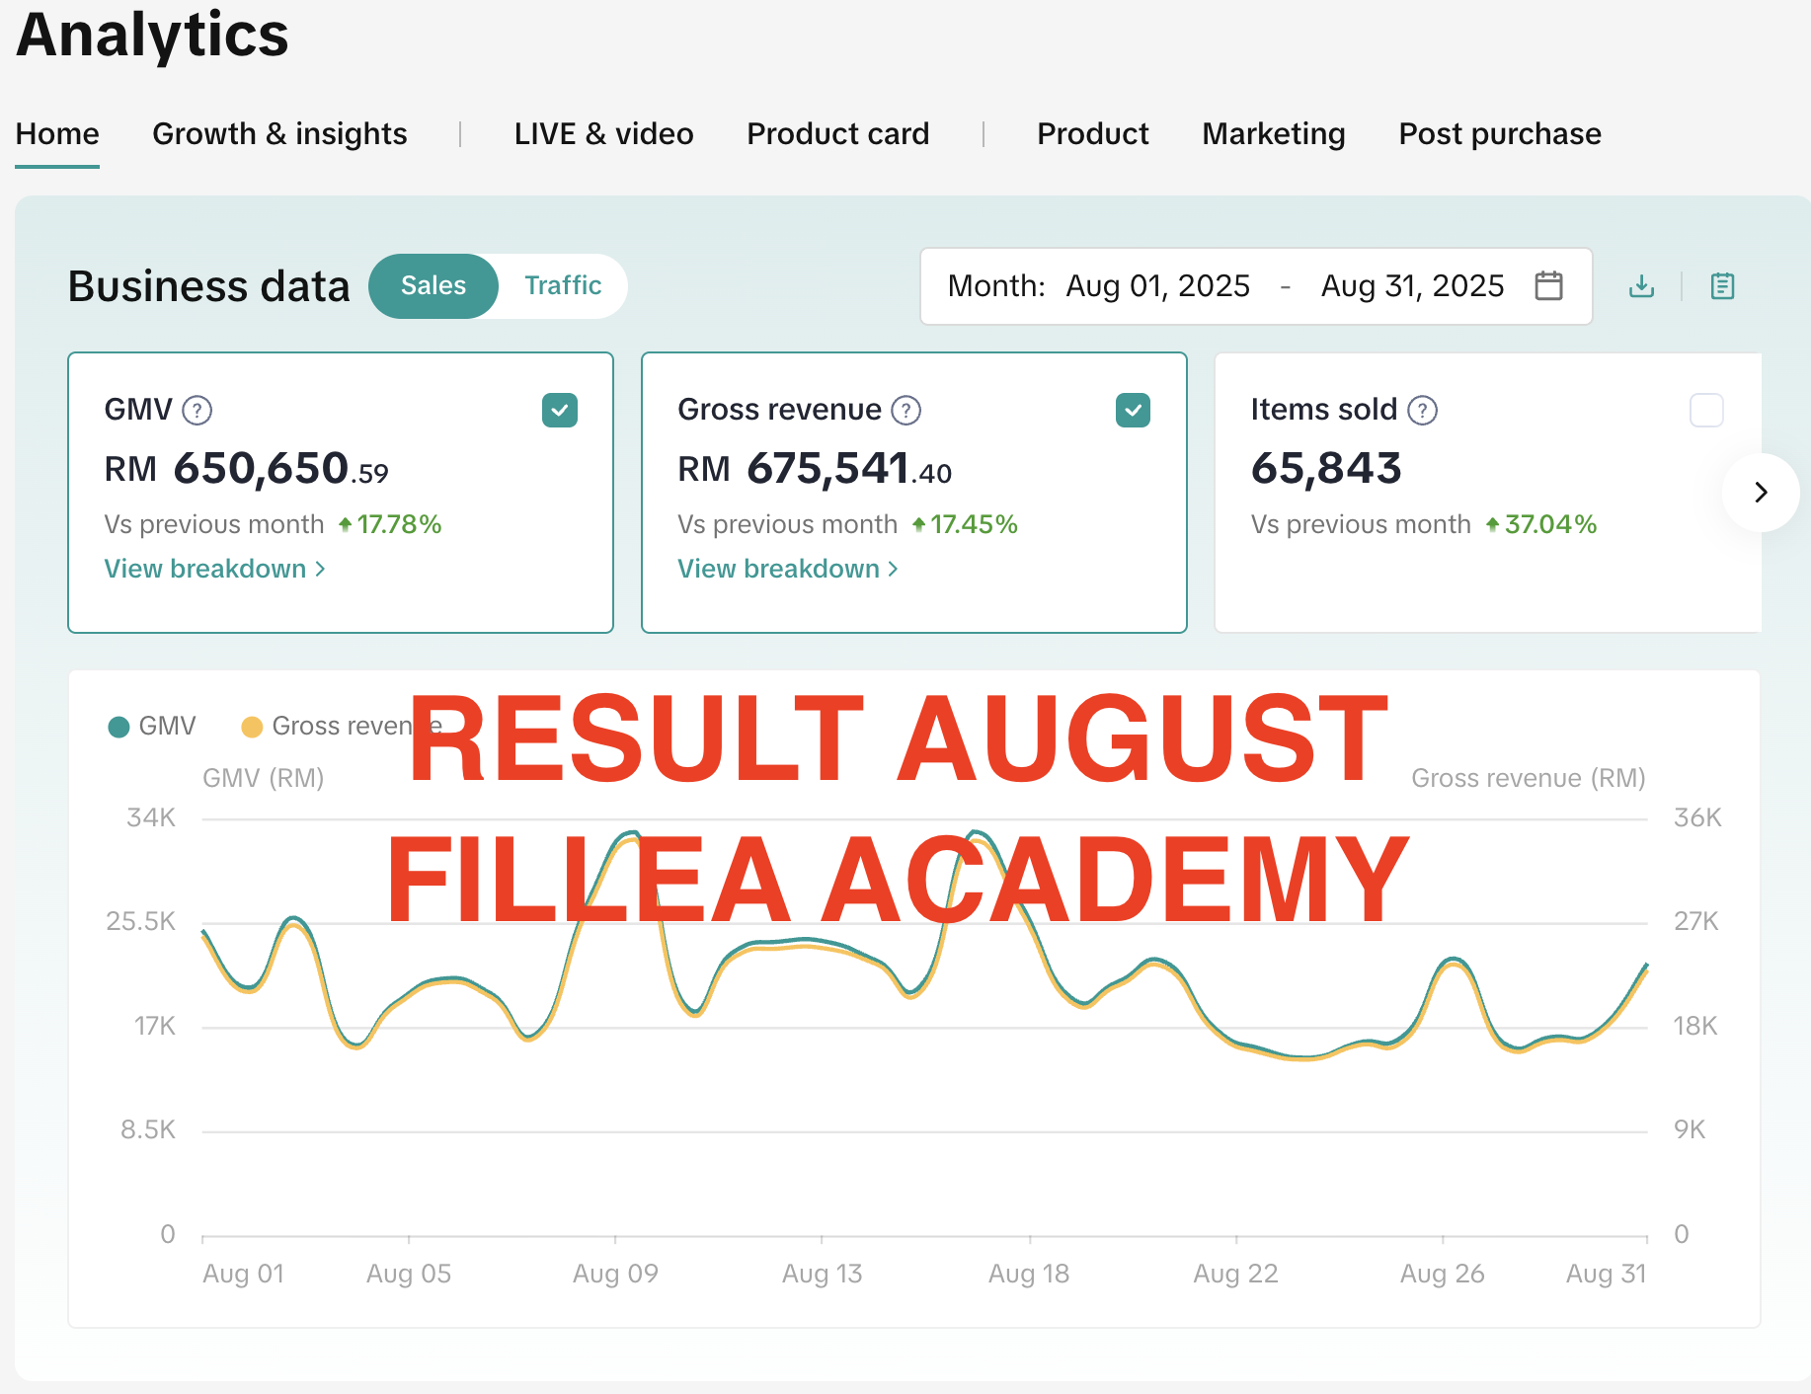
Task: Toggle GMV legend color dot
Action: click(118, 727)
